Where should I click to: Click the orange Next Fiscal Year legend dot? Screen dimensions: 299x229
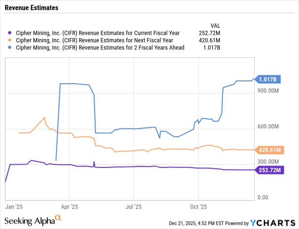10,40
